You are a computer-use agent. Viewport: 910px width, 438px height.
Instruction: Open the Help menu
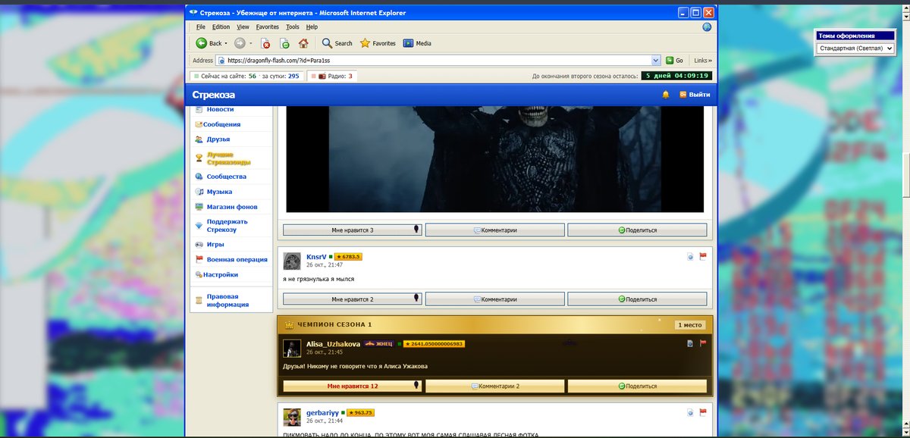[312, 27]
